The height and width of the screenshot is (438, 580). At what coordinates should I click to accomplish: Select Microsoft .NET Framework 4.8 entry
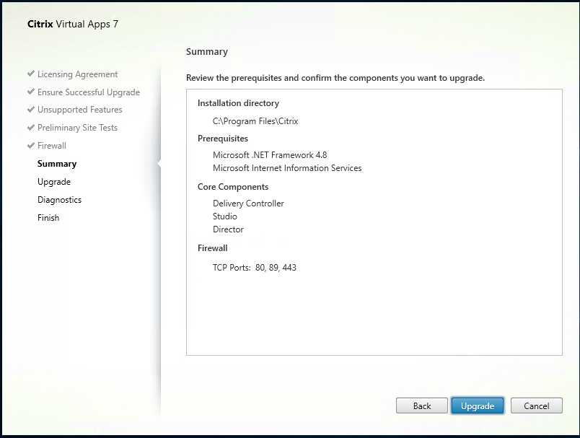click(x=270, y=155)
